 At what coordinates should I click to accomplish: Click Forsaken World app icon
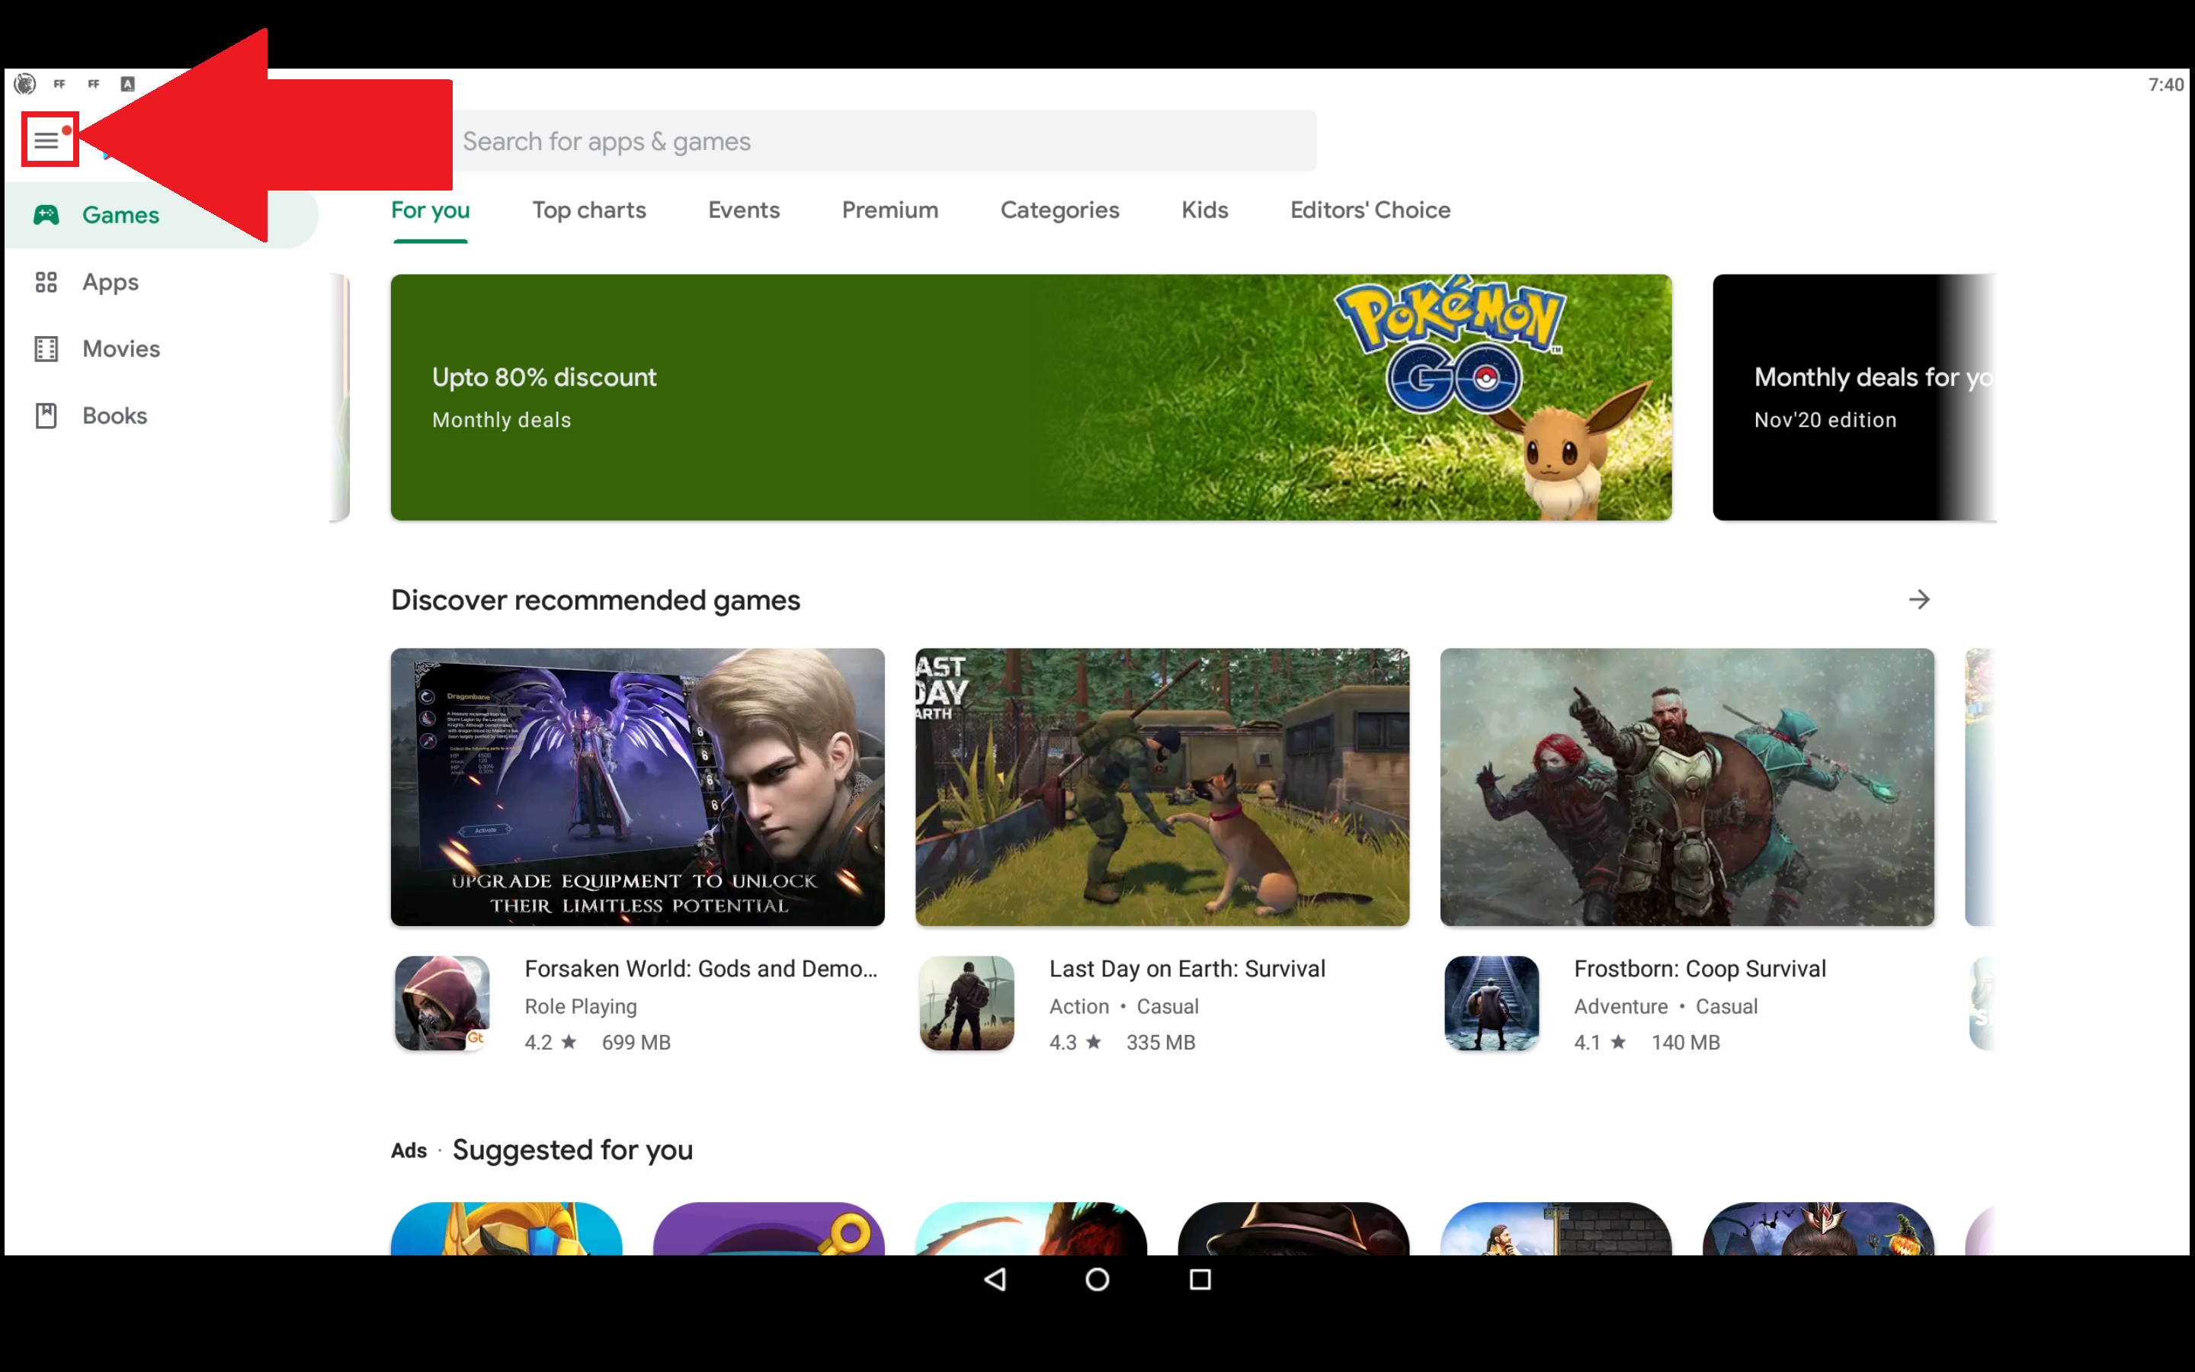click(443, 1002)
